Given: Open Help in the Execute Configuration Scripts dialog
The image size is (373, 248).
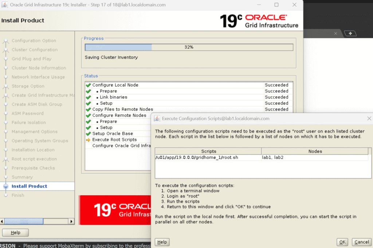Looking at the screenshot, I should click(x=162, y=242).
